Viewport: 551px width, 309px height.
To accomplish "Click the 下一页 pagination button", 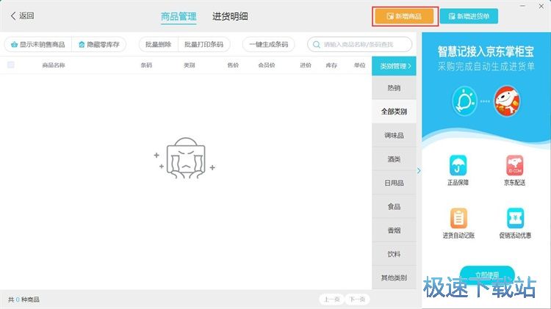I will click(357, 299).
